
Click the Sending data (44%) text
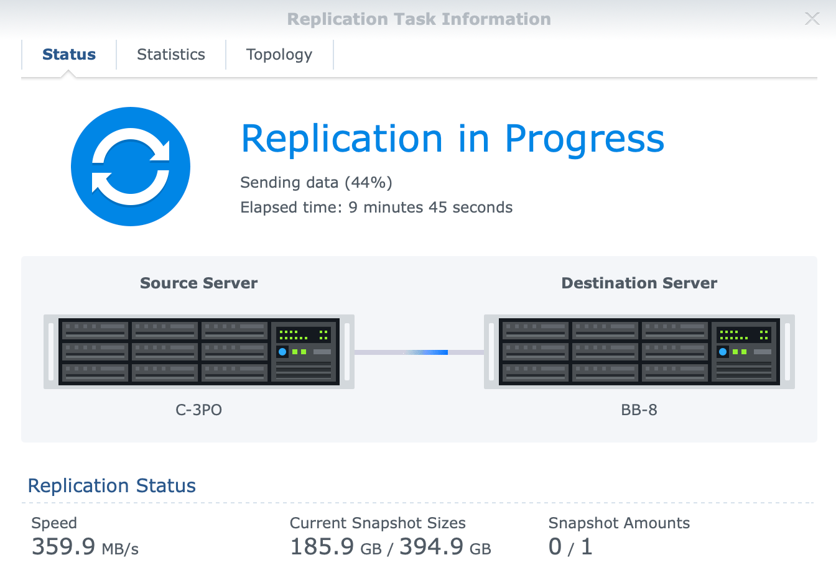pos(316,183)
